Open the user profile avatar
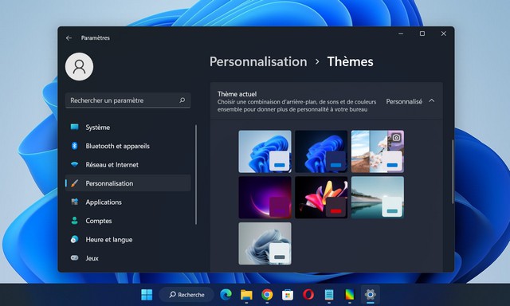This screenshot has width=510, height=306. click(80, 67)
